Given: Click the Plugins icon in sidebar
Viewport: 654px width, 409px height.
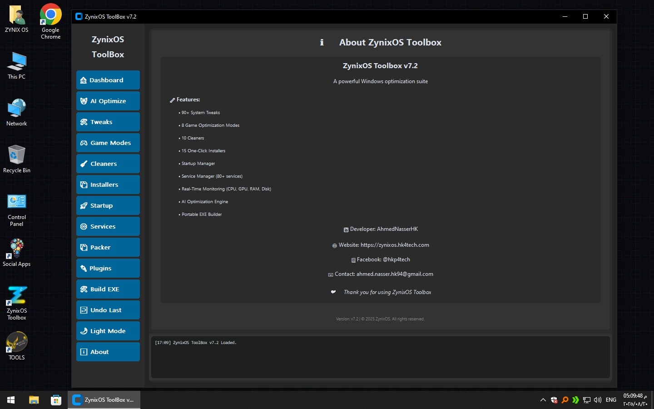Looking at the screenshot, I should [x=84, y=269].
